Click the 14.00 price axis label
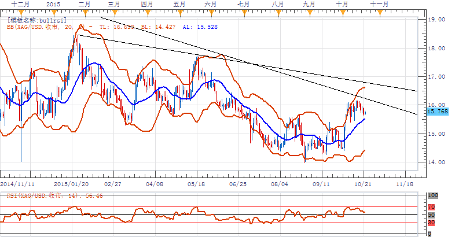This screenshot has height=237, width=455. 436,162
